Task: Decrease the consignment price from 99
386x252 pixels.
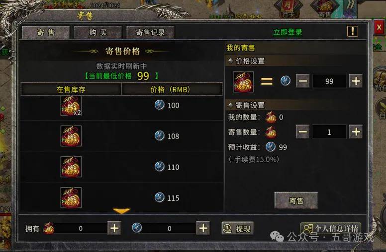Action: (303, 81)
